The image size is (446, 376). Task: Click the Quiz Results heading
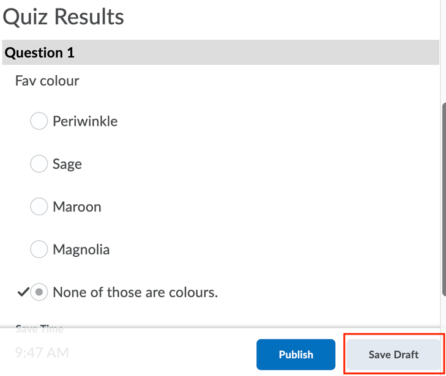pyautogui.click(x=64, y=17)
